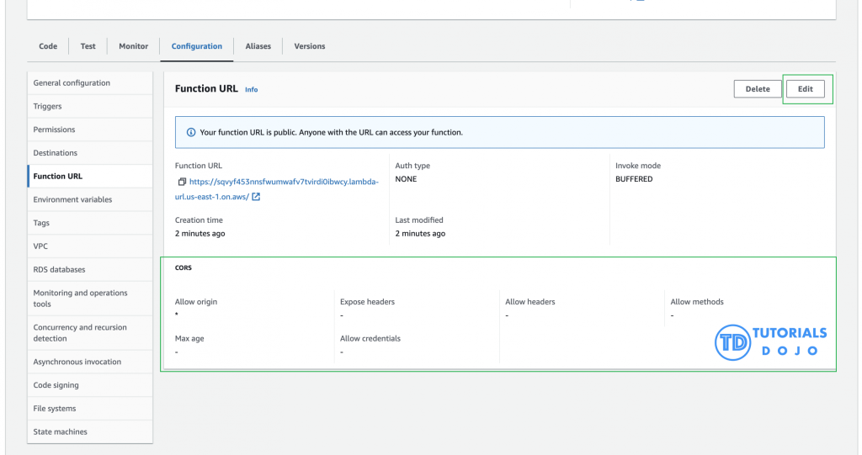Select the Aliases tab
Viewport: 862px width, 455px height.
[x=258, y=46]
